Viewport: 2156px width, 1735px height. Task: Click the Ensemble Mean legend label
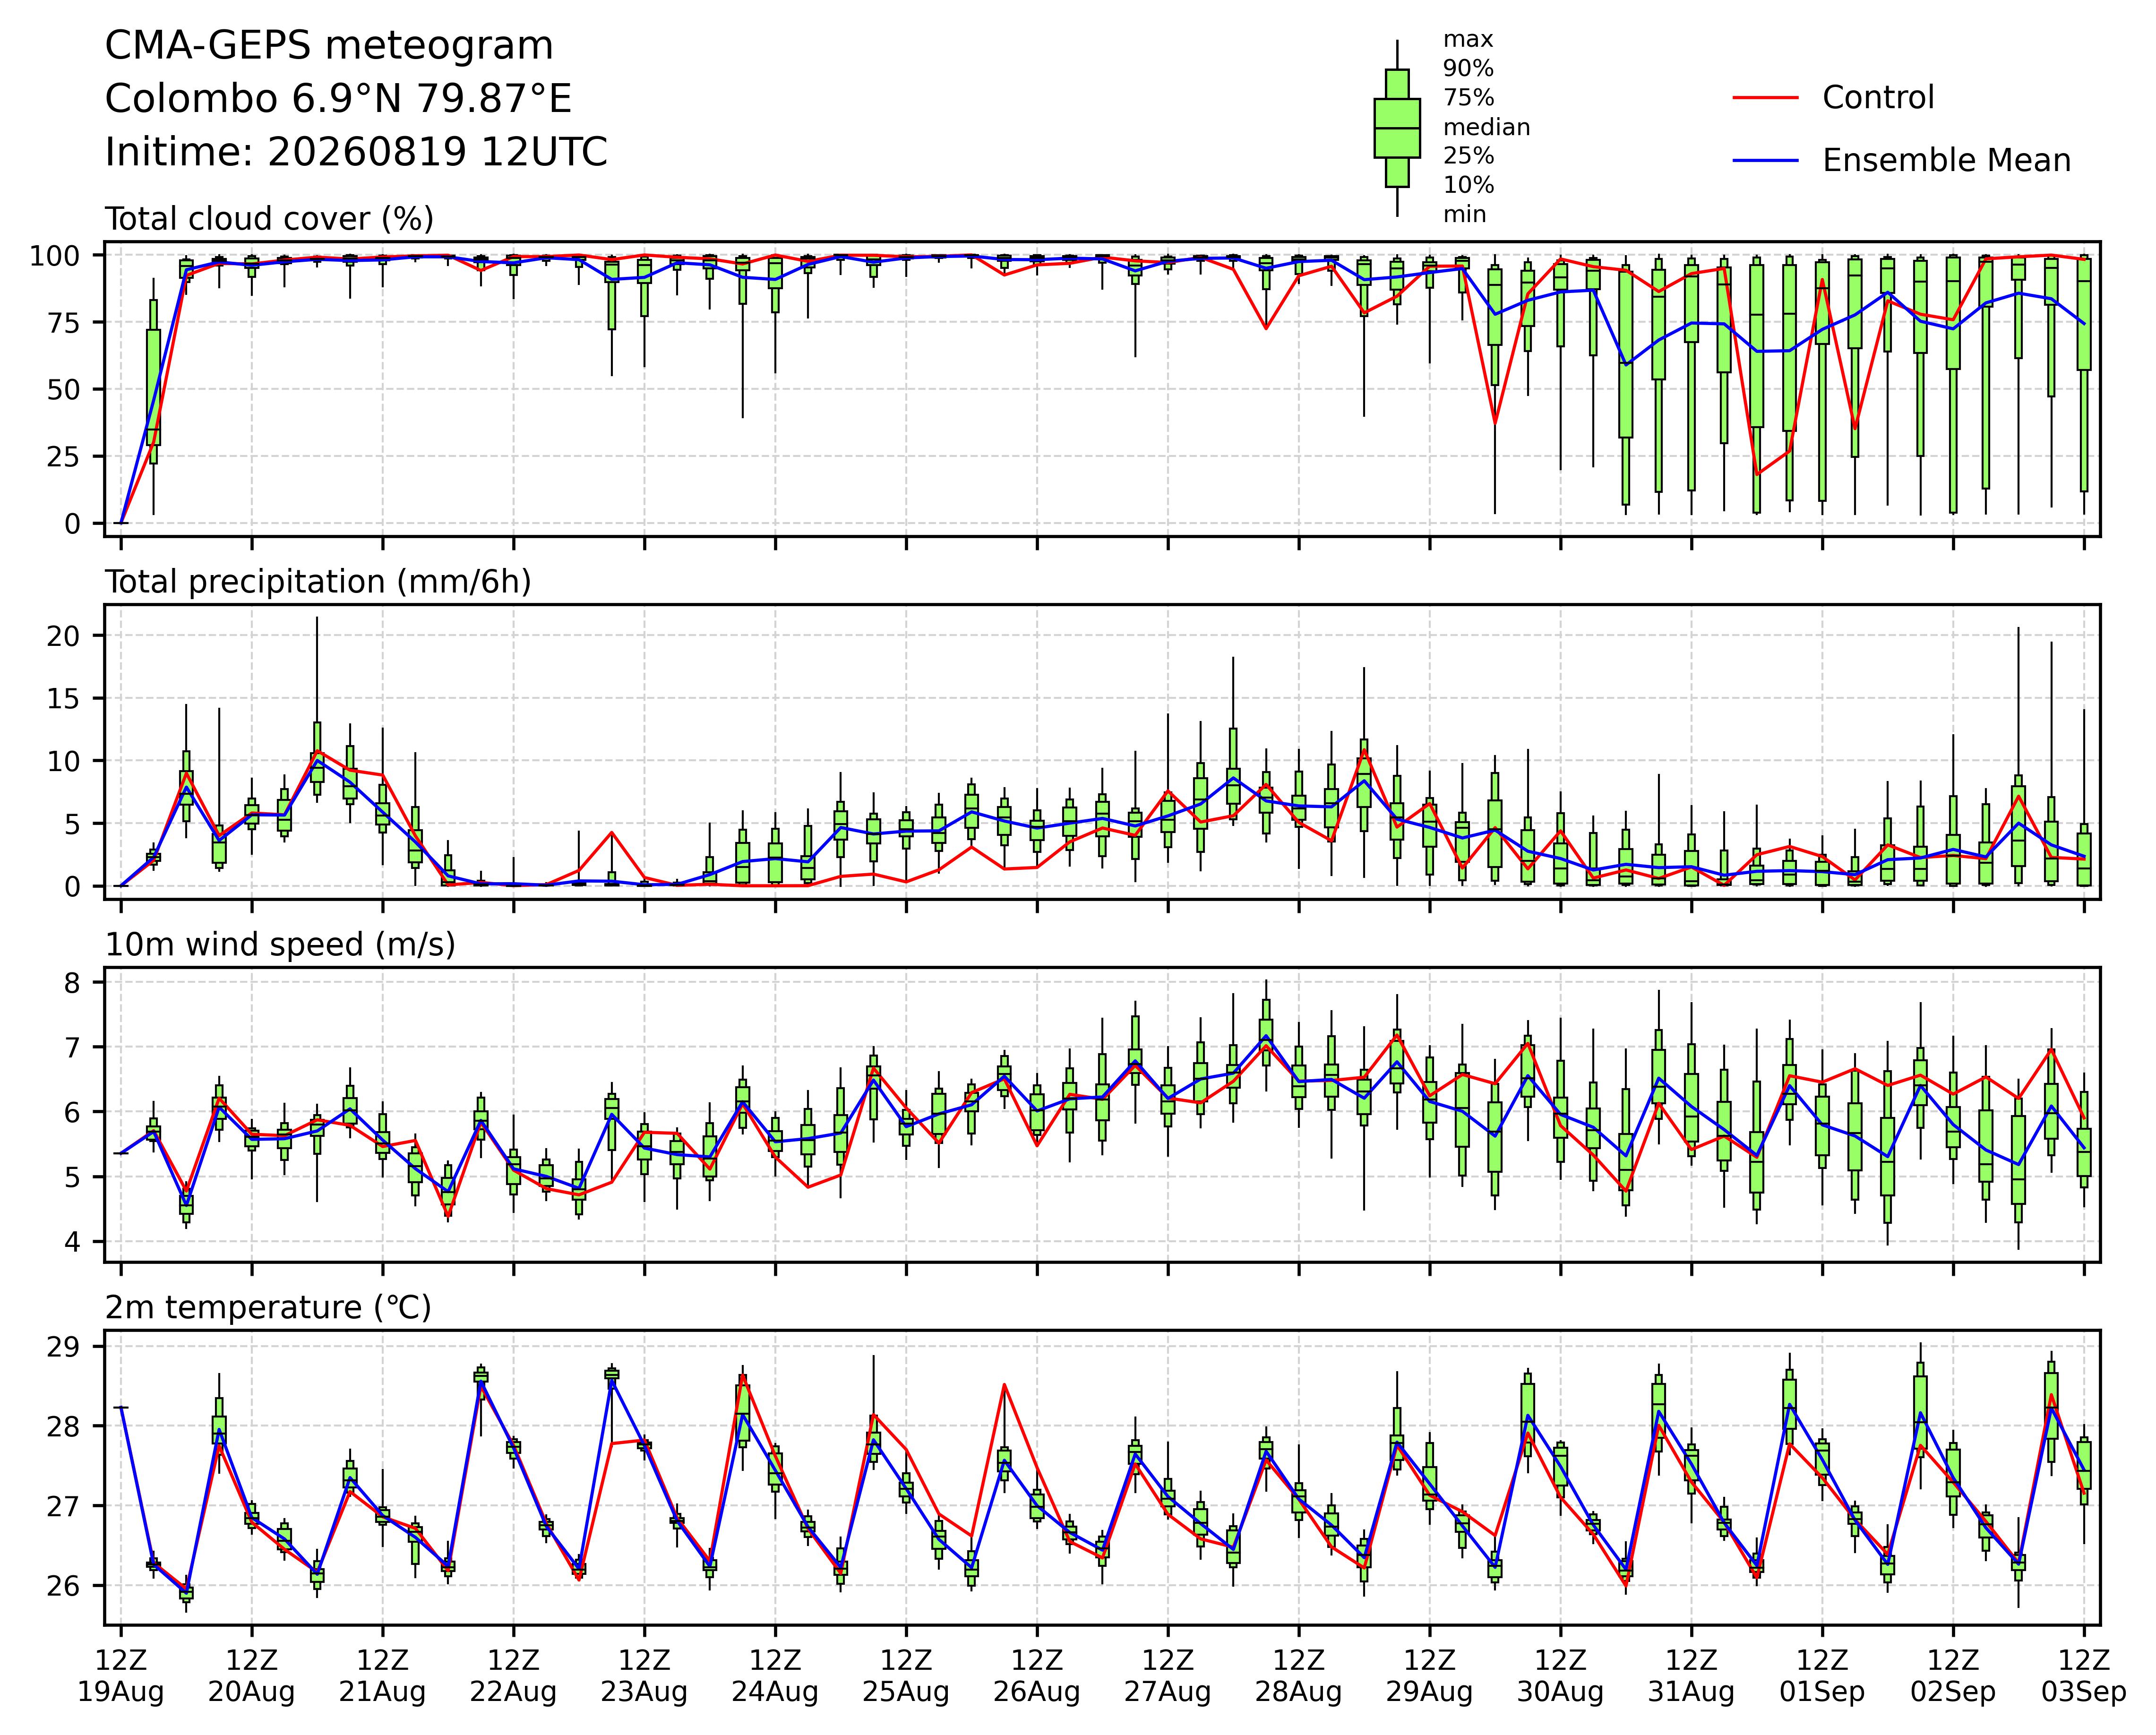coord(1946,161)
